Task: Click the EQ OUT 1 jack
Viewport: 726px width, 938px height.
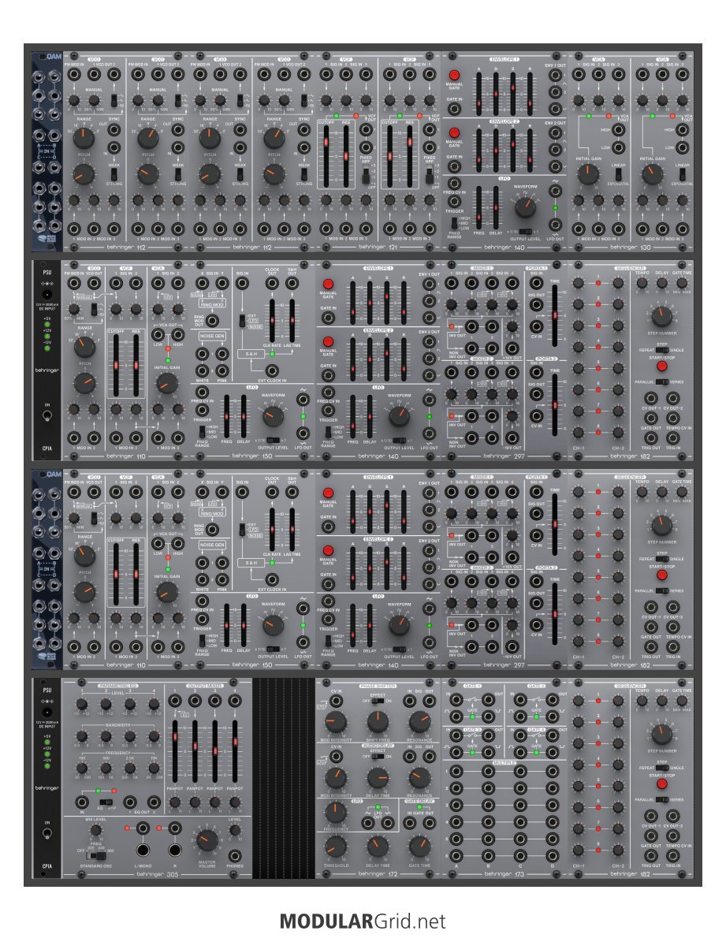Action: point(130,802)
